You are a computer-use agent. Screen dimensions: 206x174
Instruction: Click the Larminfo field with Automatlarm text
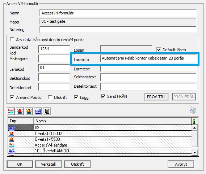(x=148, y=58)
